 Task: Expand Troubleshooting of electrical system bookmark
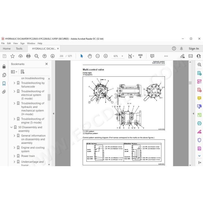click(14, 91)
